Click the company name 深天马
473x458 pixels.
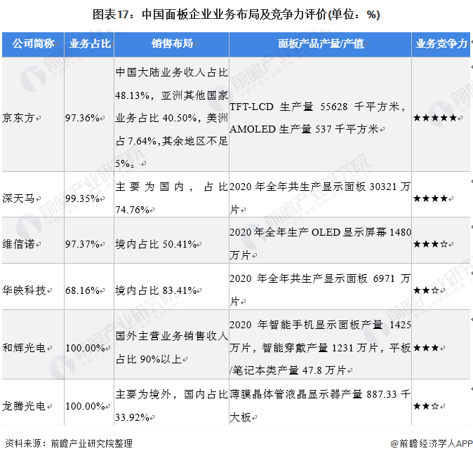[18, 198]
